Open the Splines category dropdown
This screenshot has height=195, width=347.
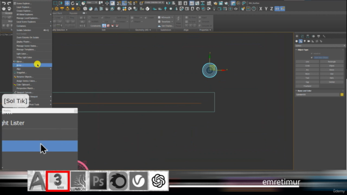pos(320,45)
